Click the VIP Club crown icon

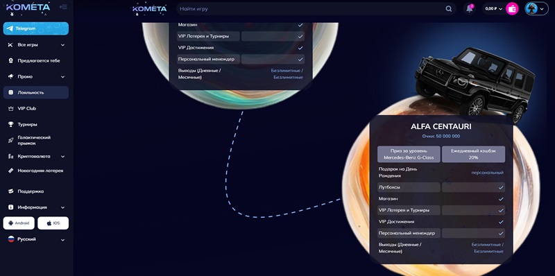point(10,109)
